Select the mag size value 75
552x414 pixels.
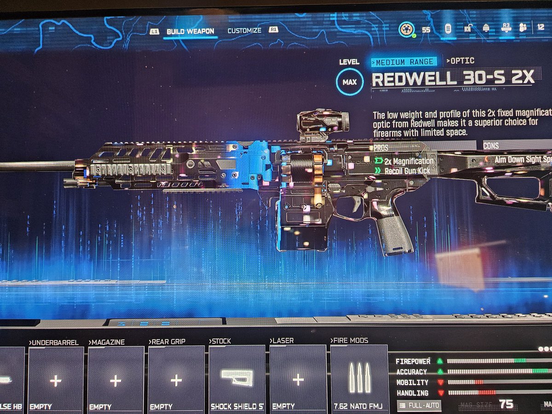tap(506, 404)
